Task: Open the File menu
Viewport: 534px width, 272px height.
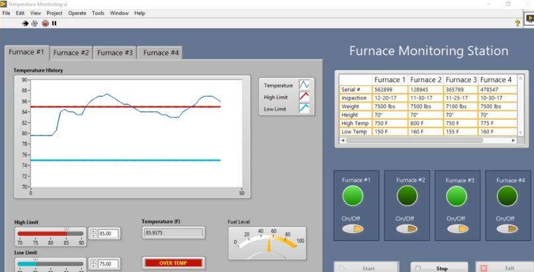Action: click(7, 13)
